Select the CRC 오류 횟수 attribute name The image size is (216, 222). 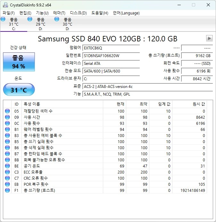coord(36,178)
